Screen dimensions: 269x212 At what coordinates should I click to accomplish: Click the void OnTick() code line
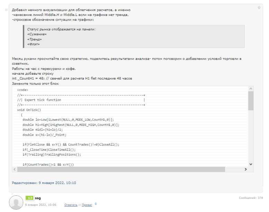click(29, 110)
